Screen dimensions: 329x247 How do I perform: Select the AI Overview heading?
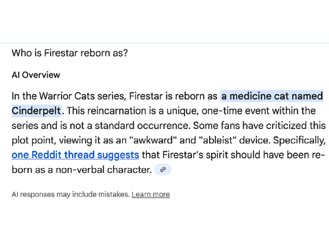coord(36,75)
